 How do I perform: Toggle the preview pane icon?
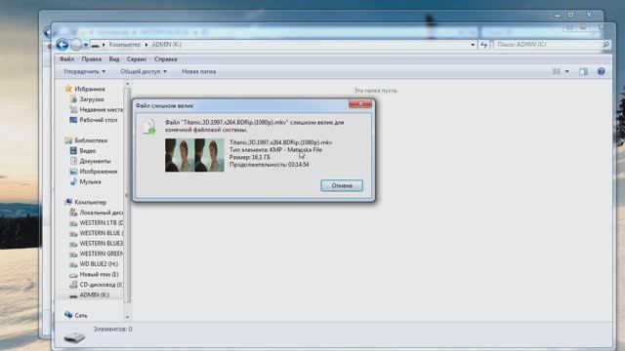(x=584, y=71)
